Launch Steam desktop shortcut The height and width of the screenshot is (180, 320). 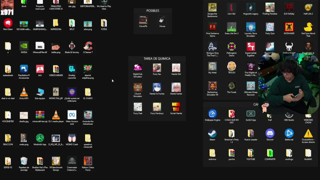(212, 133)
